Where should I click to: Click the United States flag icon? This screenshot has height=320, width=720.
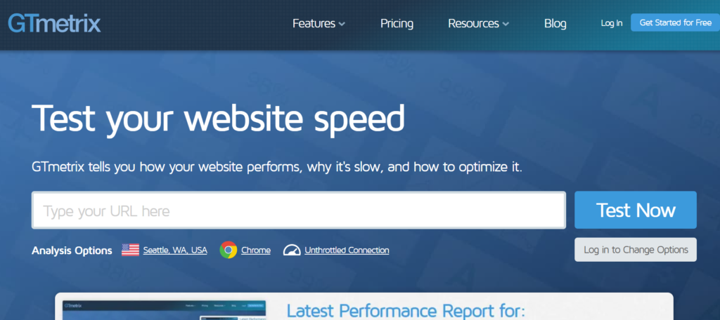pyautogui.click(x=130, y=250)
